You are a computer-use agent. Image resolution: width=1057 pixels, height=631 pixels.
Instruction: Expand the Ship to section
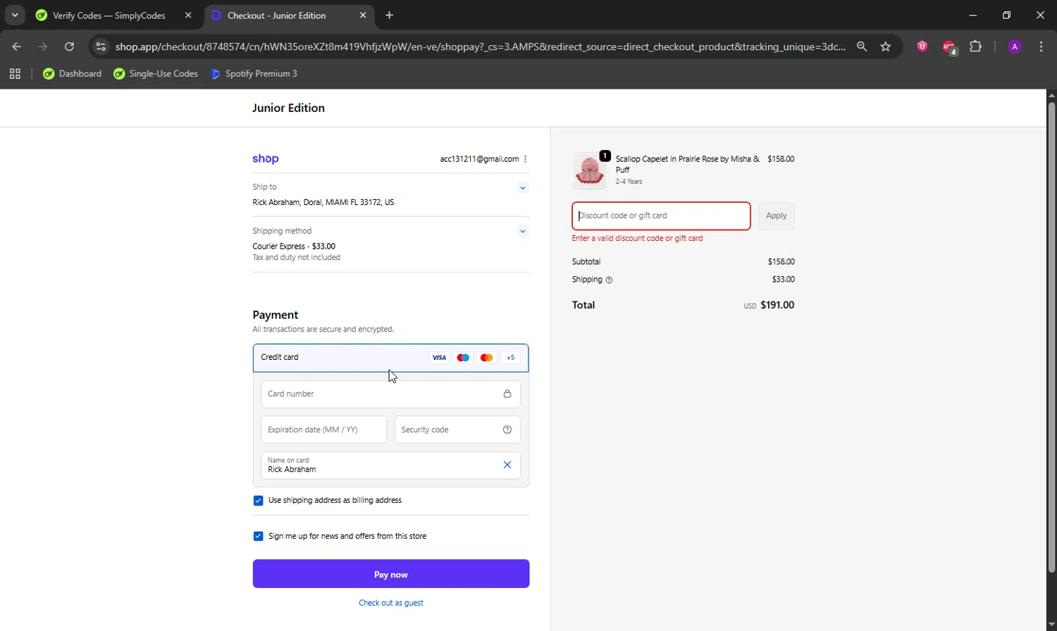pyautogui.click(x=522, y=187)
